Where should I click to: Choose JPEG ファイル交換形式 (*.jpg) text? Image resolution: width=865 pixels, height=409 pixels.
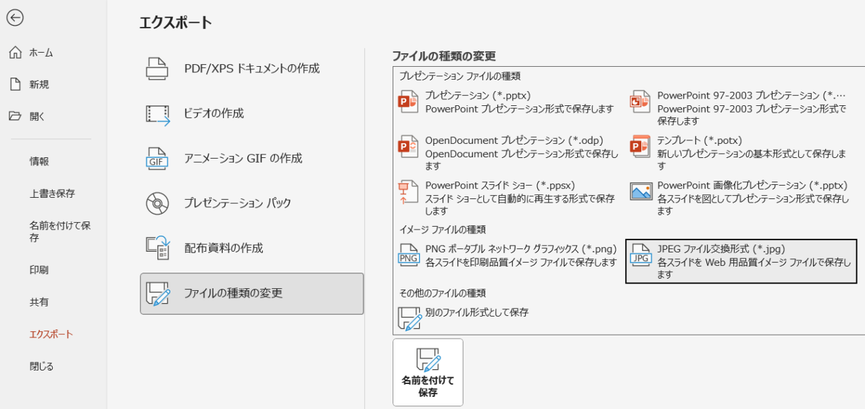721,249
